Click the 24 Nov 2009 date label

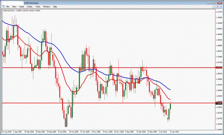119,132
